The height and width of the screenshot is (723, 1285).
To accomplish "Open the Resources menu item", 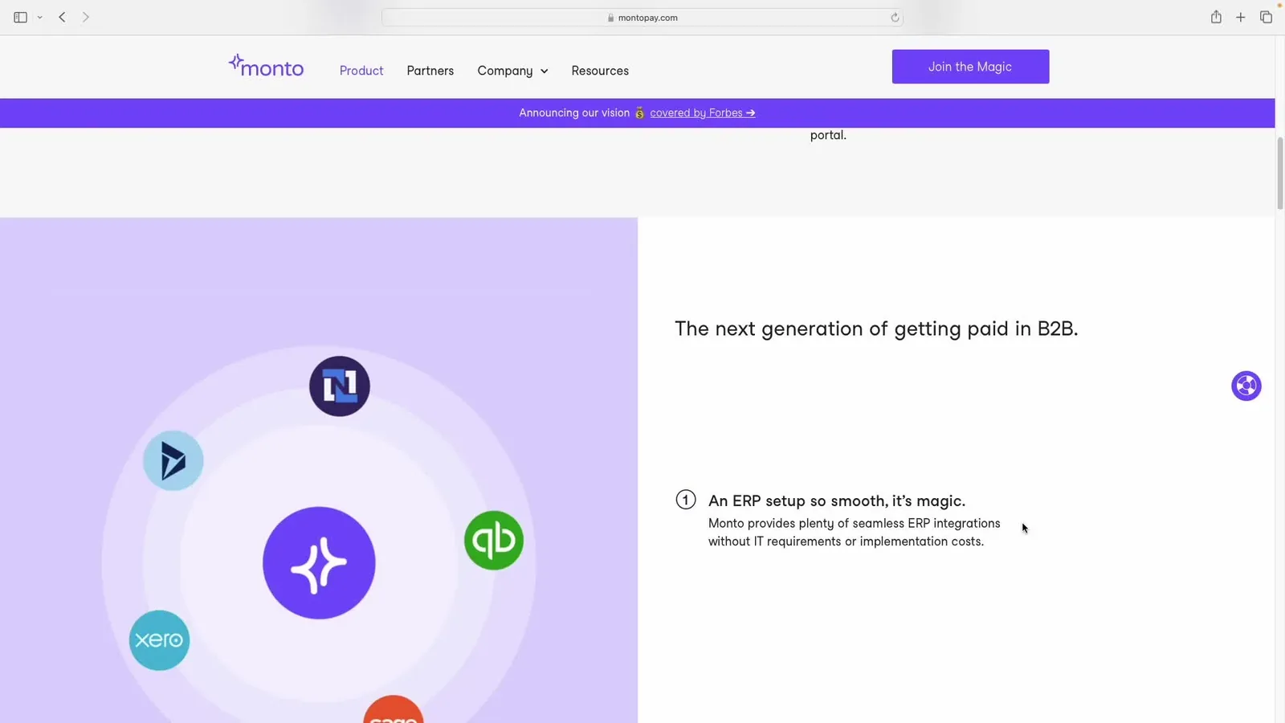I will coord(600,71).
